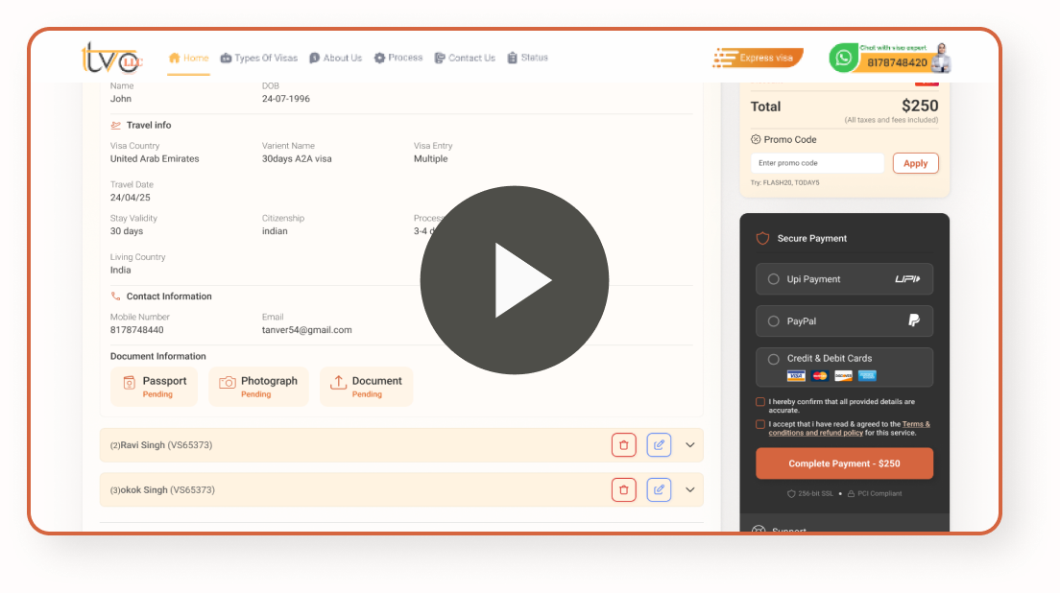The height and width of the screenshot is (593, 1060).
Task: Open the Photograph pending upload tile
Action: point(258,387)
